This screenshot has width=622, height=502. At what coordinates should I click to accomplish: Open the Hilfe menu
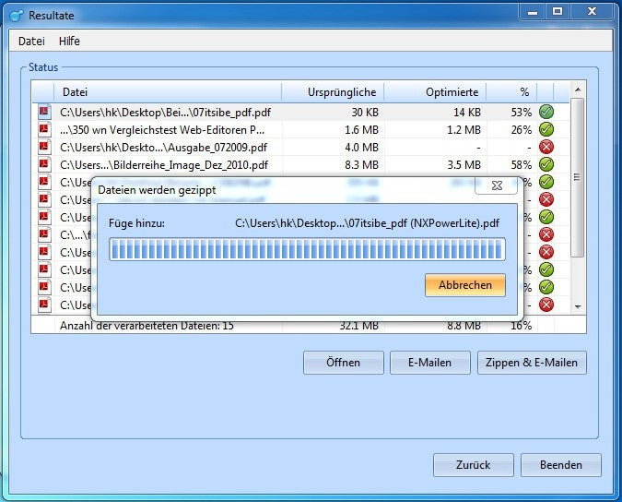point(69,41)
